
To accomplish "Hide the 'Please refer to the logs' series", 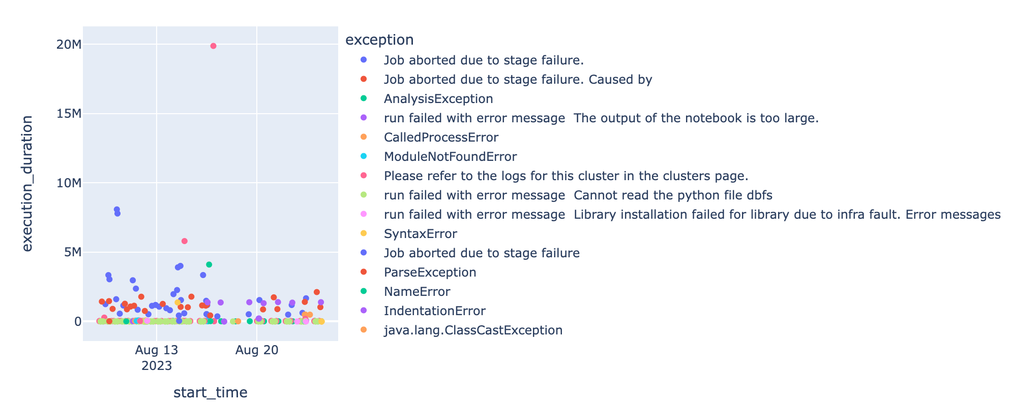I will point(565,176).
